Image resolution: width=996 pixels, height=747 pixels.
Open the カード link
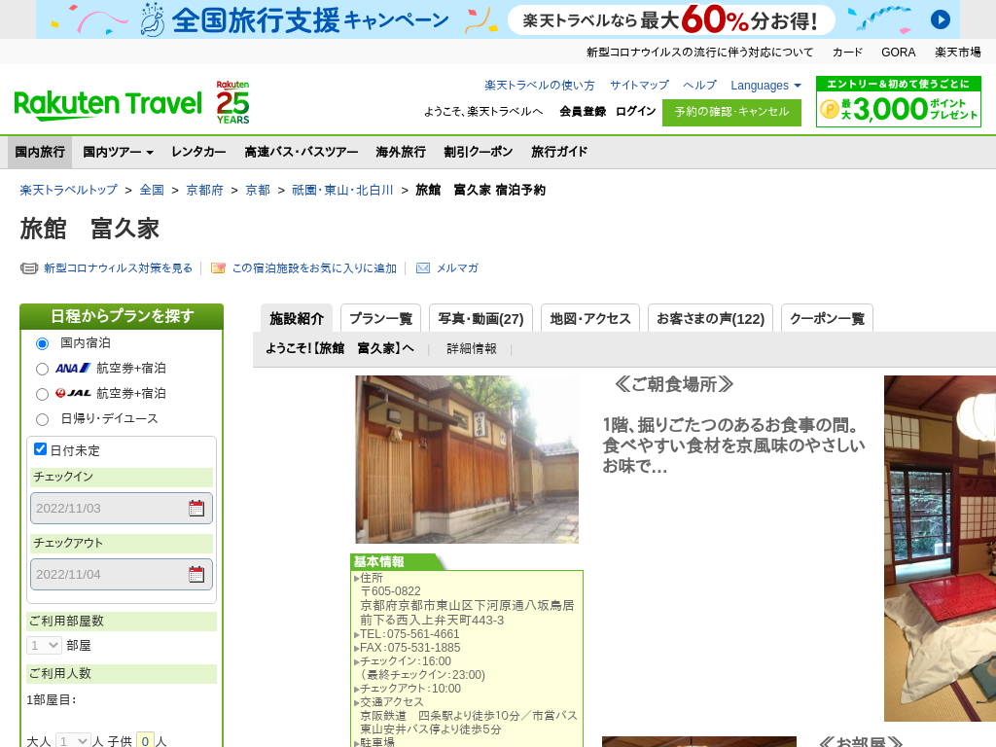click(847, 53)
